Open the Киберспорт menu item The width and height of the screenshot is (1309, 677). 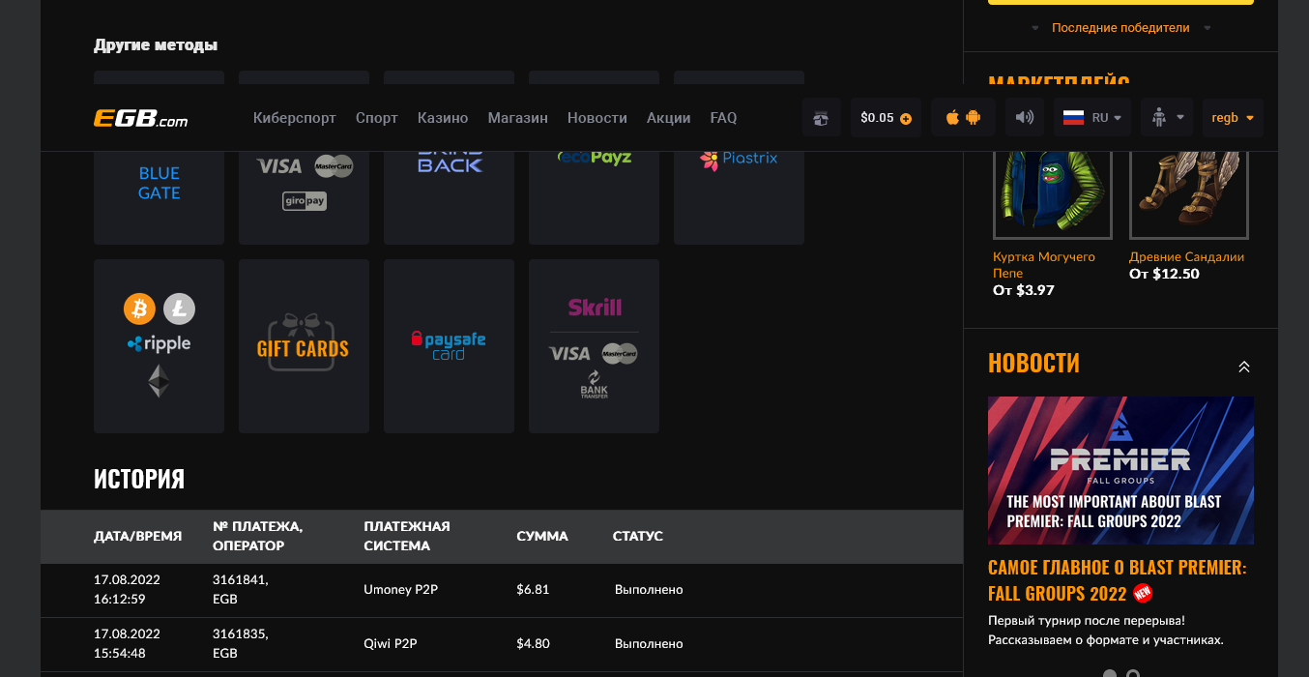(295, 118)
